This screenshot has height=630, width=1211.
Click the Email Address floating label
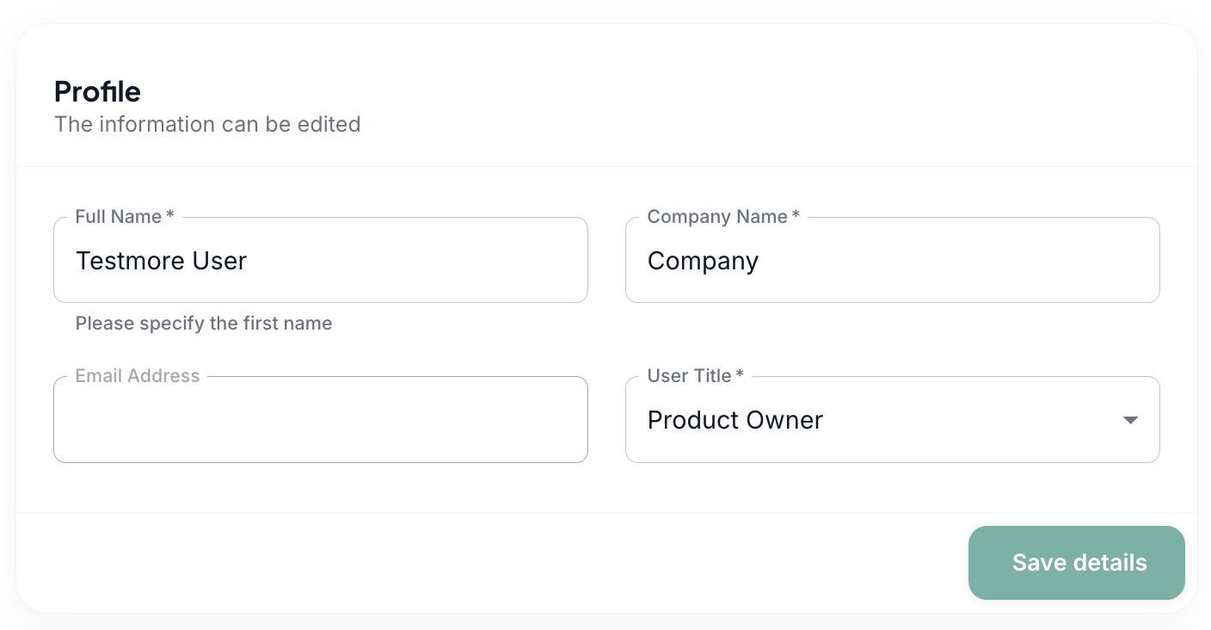(138, 376)
